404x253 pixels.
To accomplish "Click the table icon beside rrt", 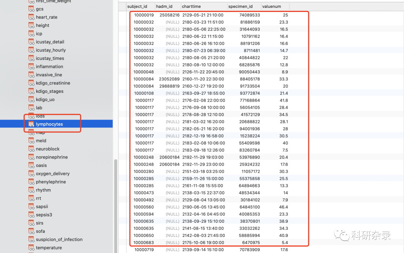I will coord(31,198).
